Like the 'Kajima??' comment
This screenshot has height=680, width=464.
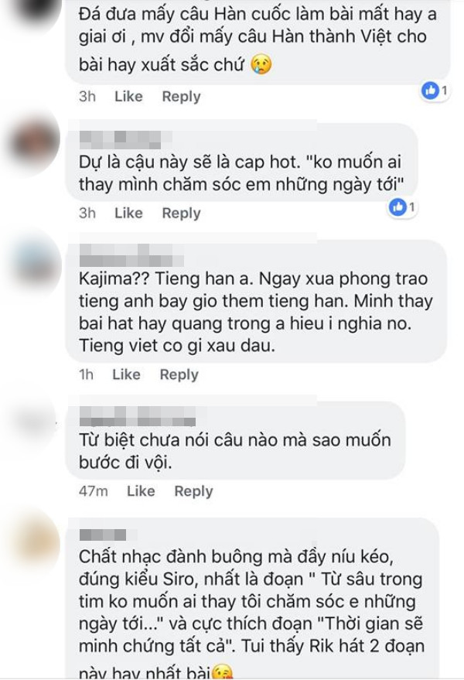126,374
